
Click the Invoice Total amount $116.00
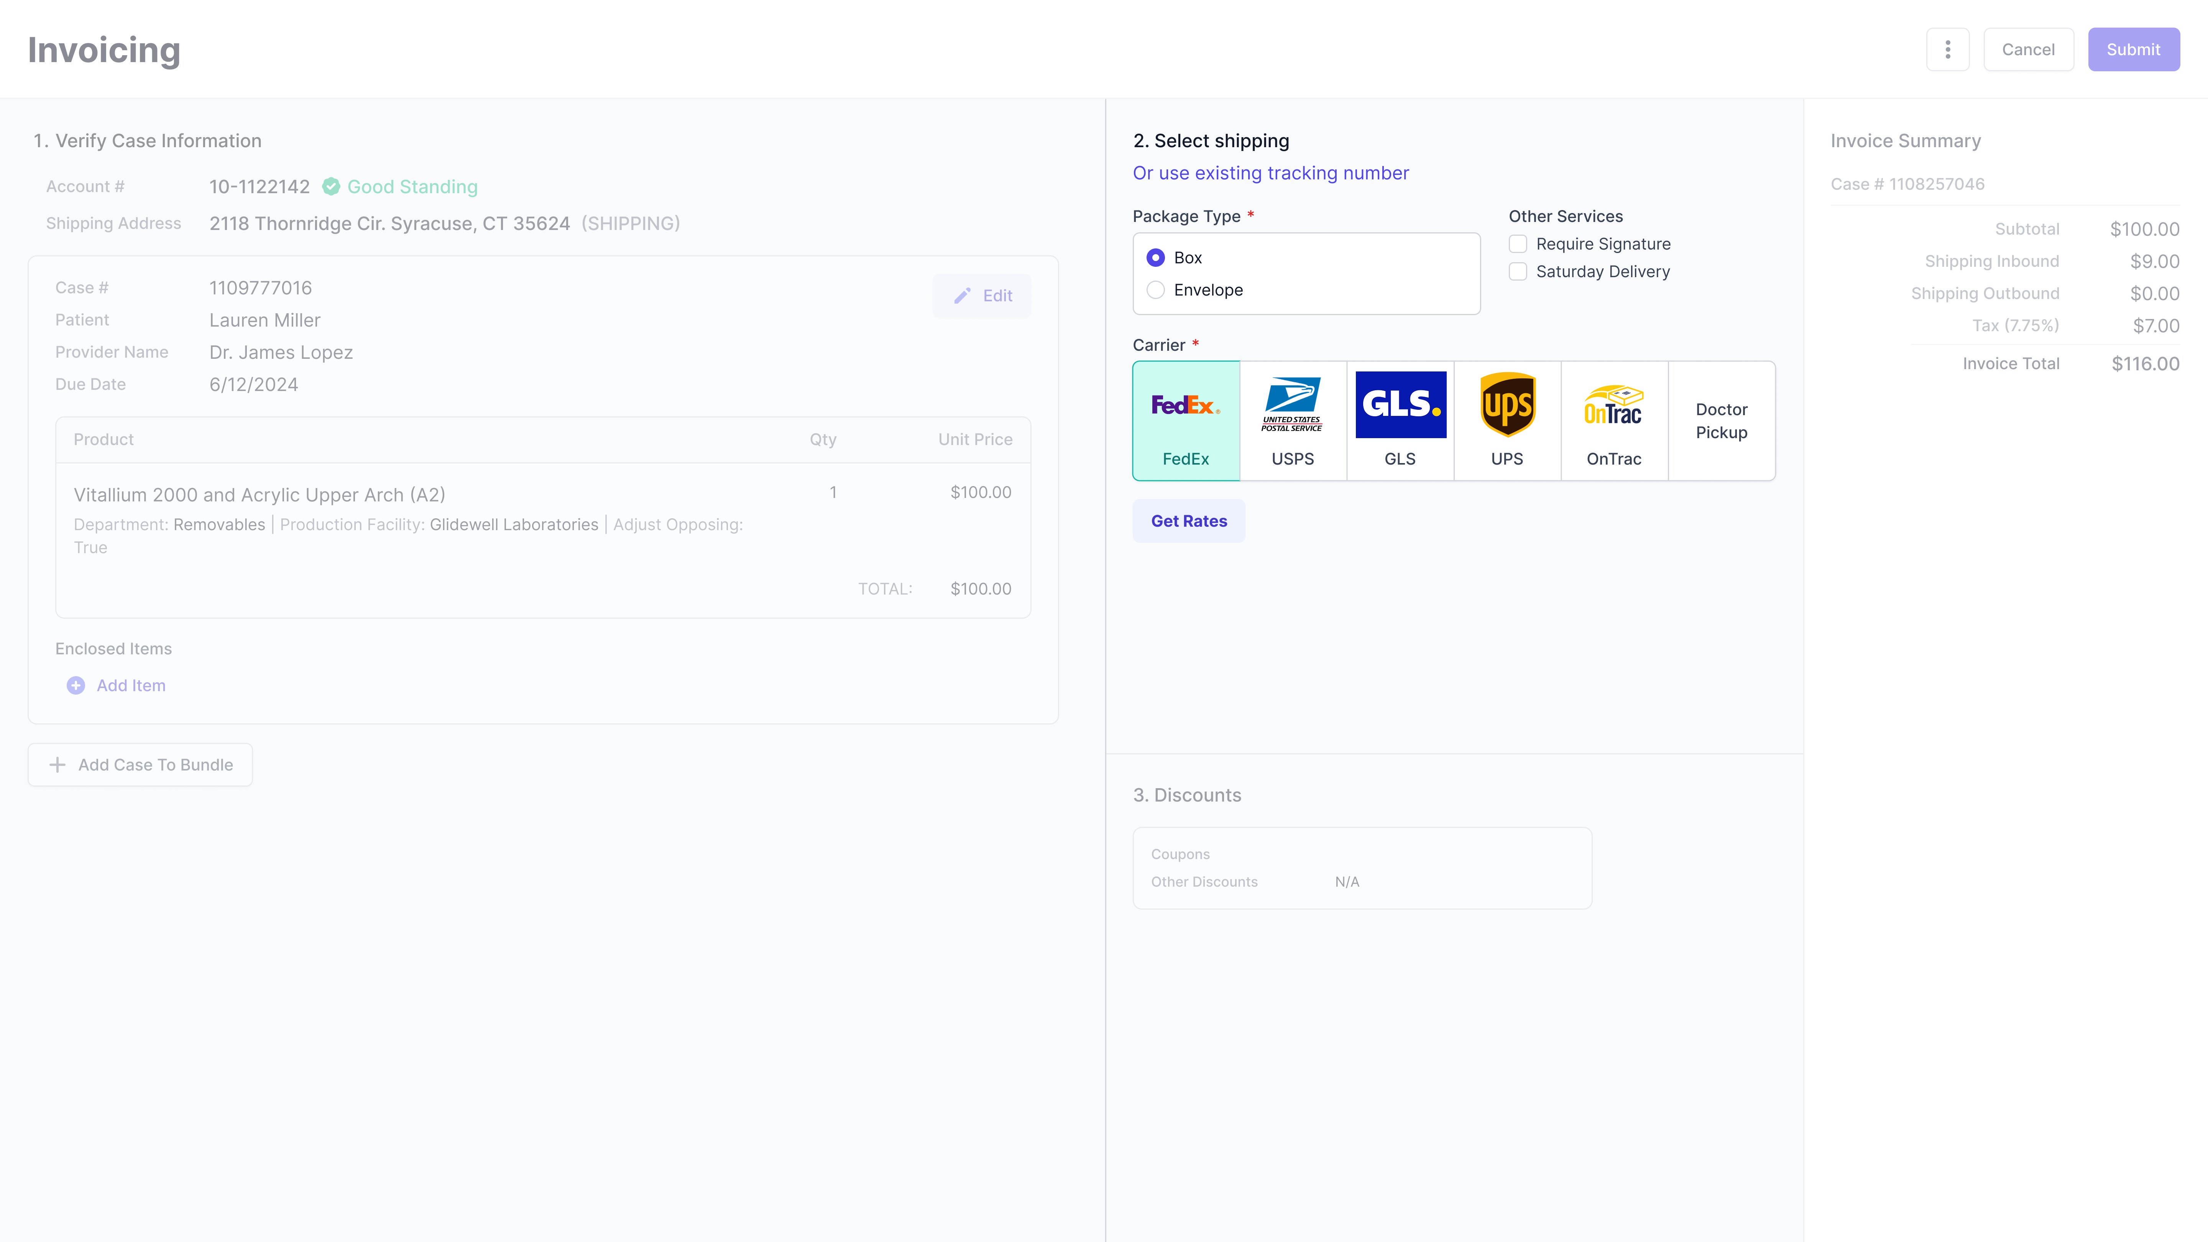pyautogui.click(x=2146, y=363)
